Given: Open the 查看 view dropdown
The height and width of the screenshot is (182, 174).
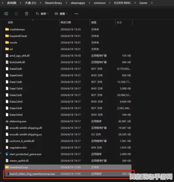Looking at the screenshot, I should 61,14.
